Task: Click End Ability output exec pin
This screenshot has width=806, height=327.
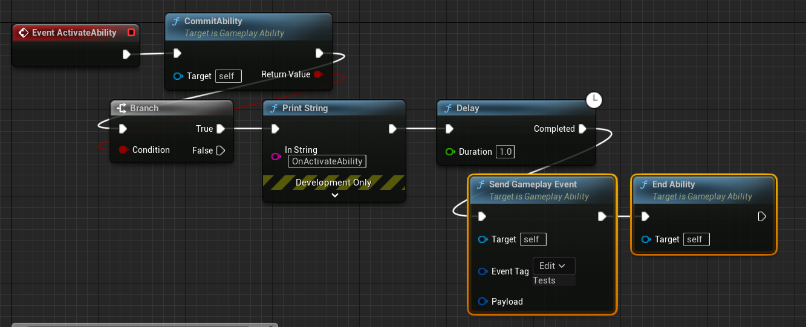Action: 762,216
